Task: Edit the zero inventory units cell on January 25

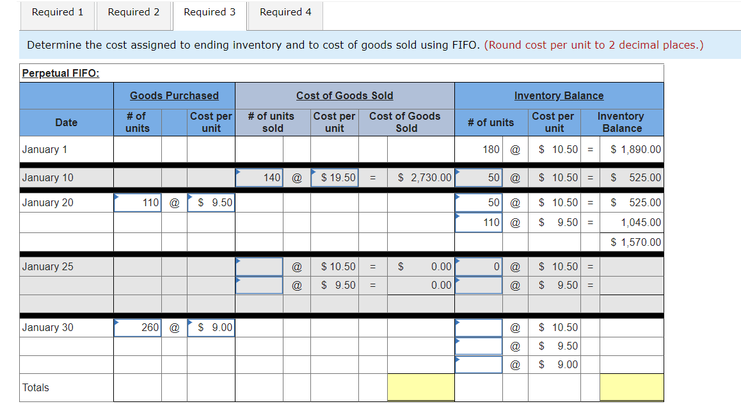Action: click(x=478, y=266)
